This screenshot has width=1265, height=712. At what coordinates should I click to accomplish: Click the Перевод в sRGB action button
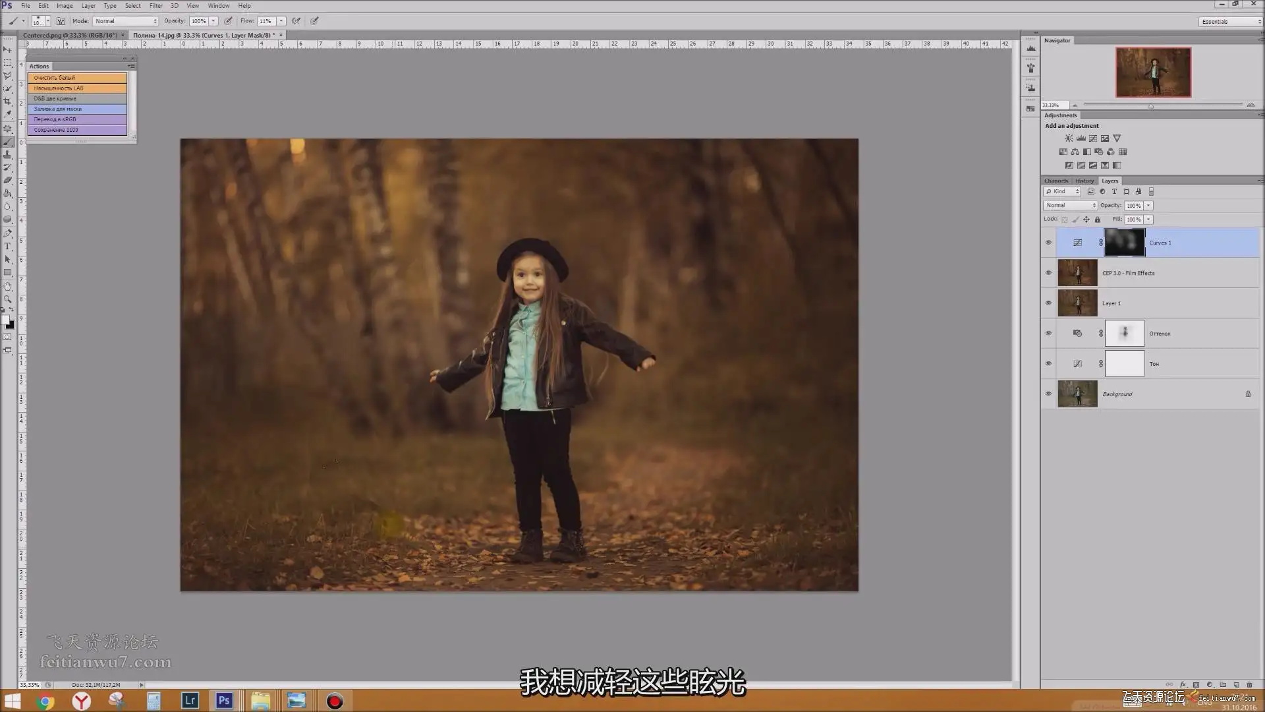pyautogui.click(x=77, y=119)
